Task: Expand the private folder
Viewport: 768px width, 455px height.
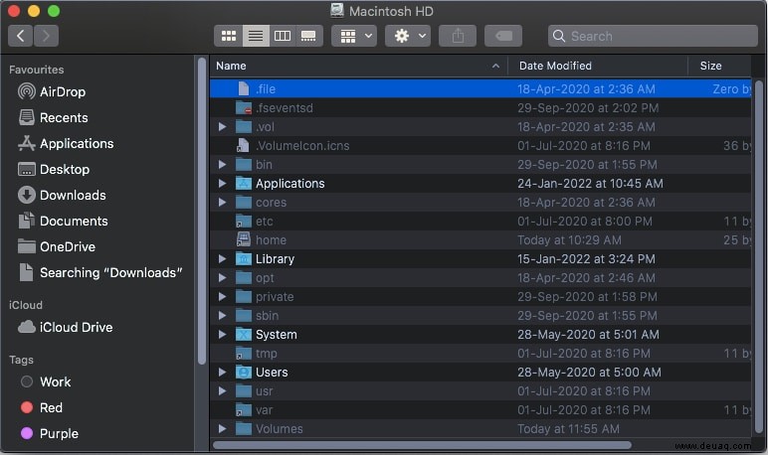Action: click(223, 296)
